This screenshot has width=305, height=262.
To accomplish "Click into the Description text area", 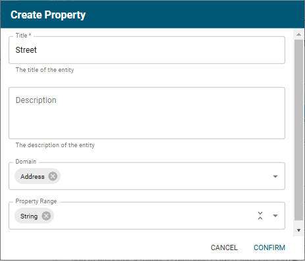I will point(147,113).
